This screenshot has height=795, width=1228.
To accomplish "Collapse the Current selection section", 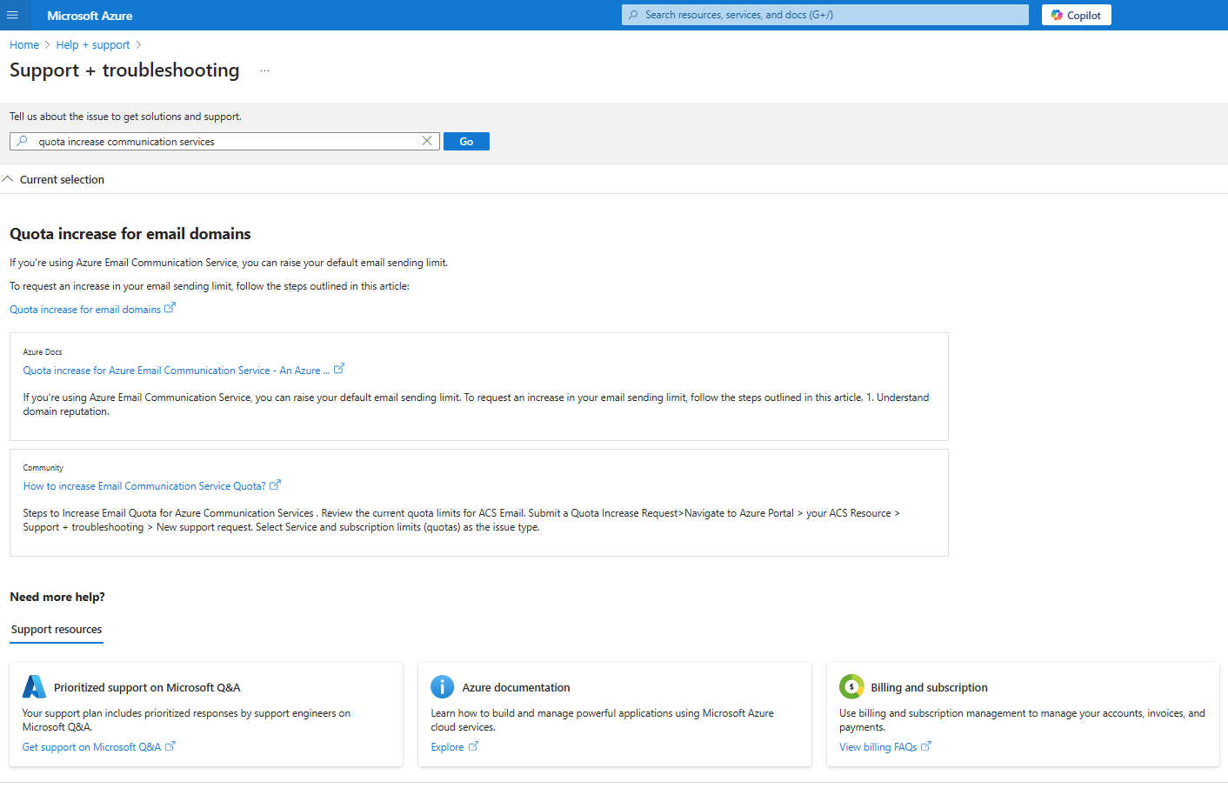I will click(x=8, y=178).
